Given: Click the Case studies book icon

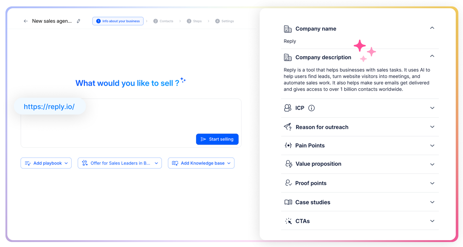Looking at the screenshot, I should tap(288, 202).
